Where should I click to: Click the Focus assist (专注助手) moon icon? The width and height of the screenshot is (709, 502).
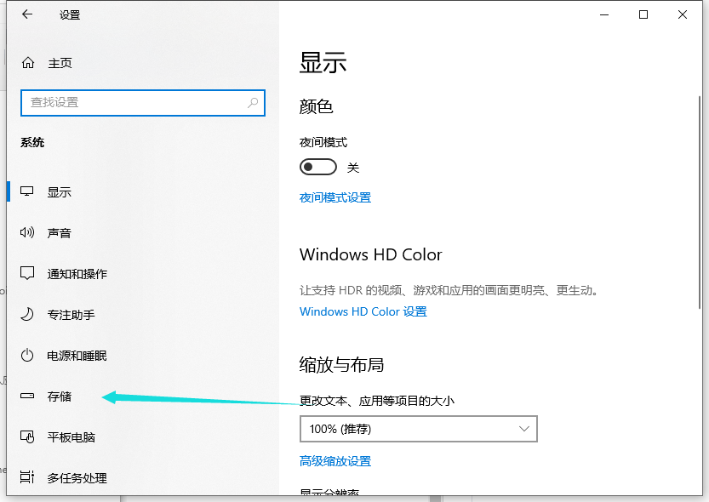coord(28,315)
